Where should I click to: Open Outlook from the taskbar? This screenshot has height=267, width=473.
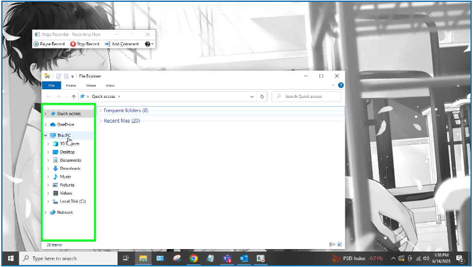244,258
